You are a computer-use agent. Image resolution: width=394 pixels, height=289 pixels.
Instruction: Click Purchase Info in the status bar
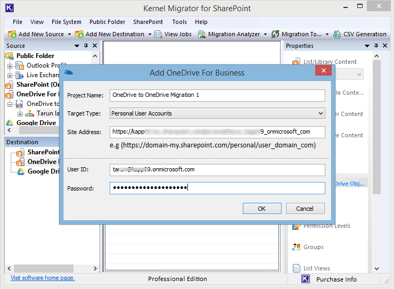coord(336,279)
